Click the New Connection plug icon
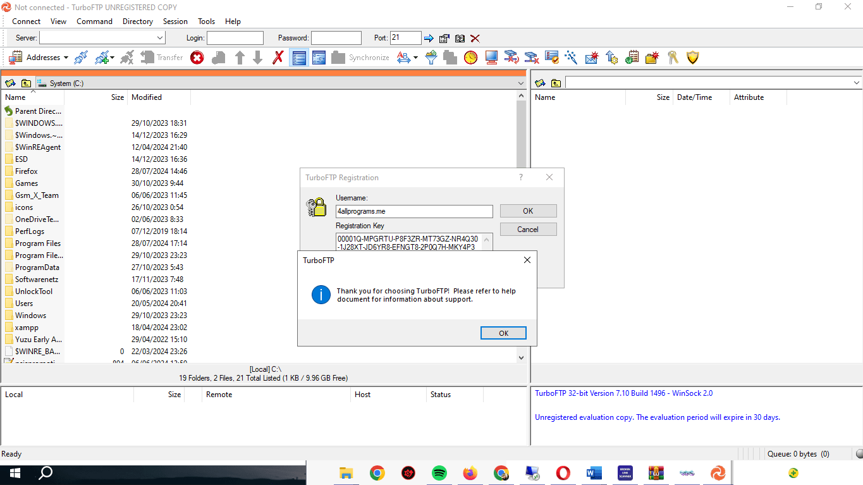This screenshot has height=485, width=863. [x=101, y=58]
